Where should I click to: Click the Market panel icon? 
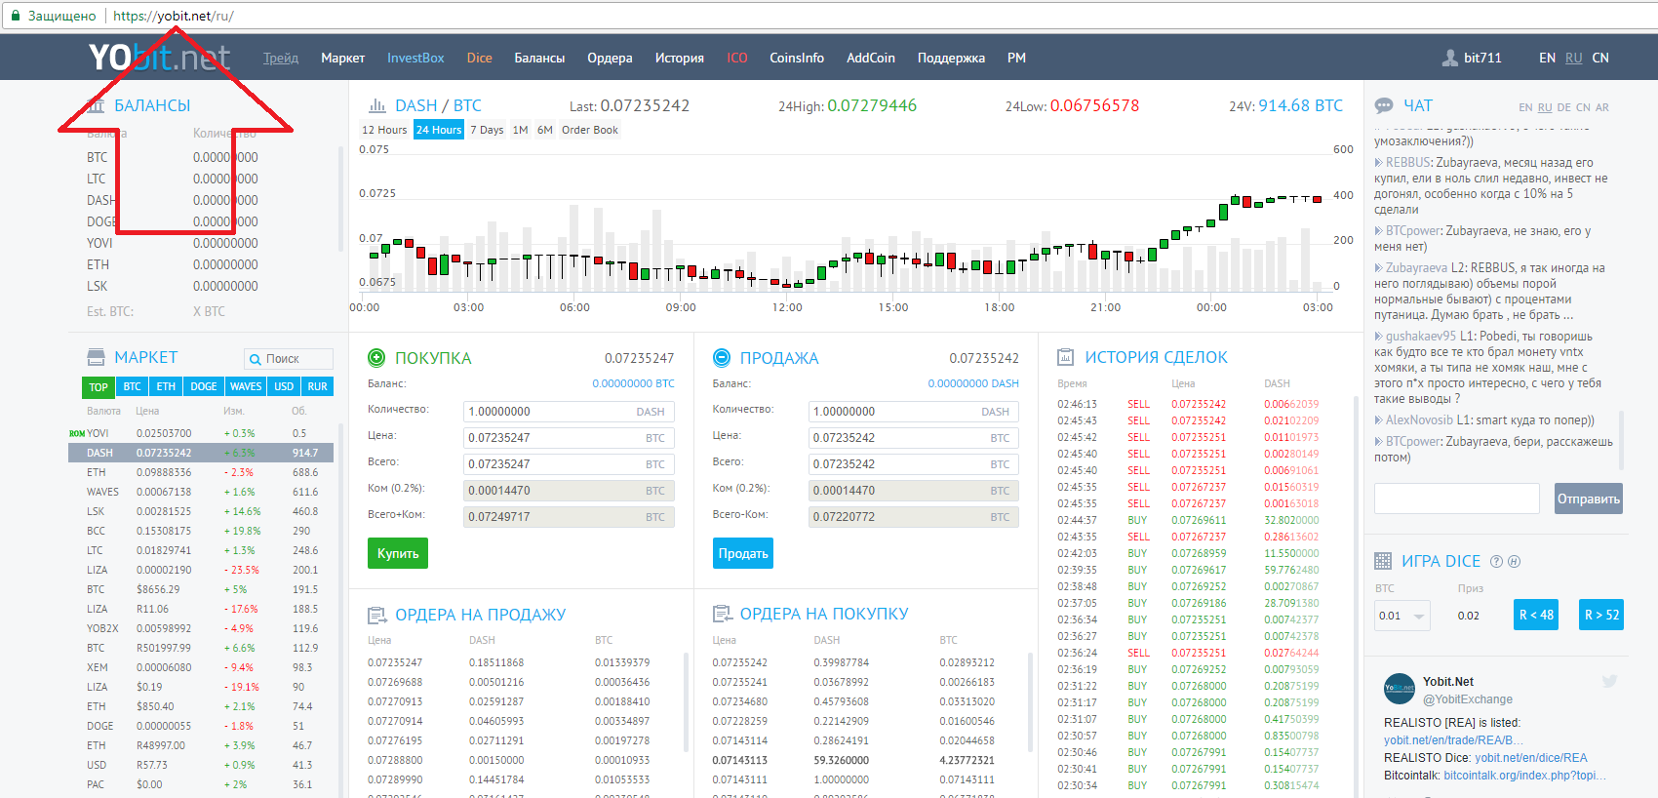(x=96, y=357)
